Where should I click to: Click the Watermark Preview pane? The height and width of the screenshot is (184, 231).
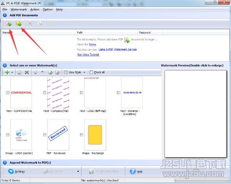196,114
